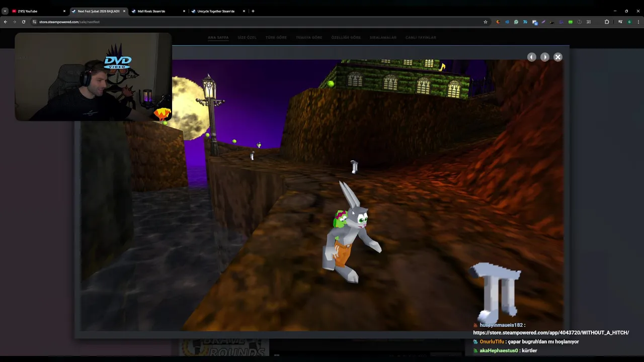
Task: Close the YouTube tab
Action: click(x=64, y=11)
